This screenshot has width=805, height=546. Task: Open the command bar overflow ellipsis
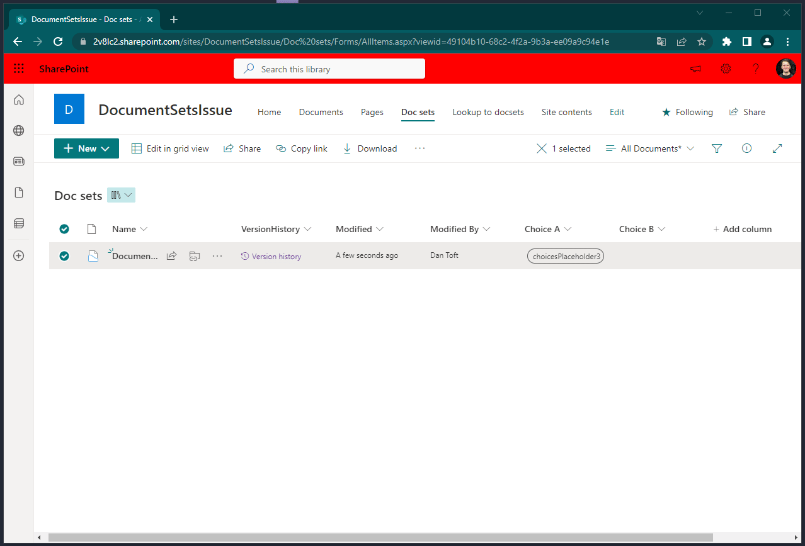[x=420, y=148]
